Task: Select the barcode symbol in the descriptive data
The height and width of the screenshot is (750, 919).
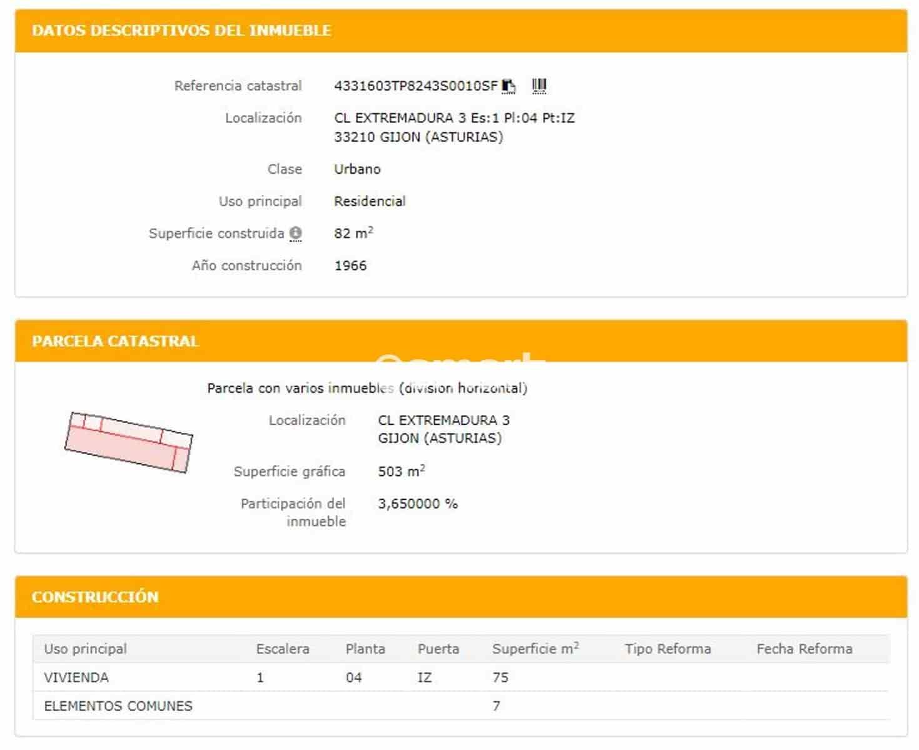Action: (x=539, y=84)
